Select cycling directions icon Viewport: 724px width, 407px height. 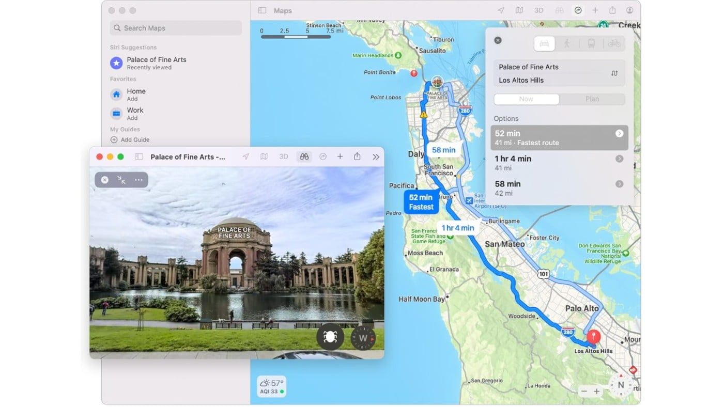(x=614, y=44)
